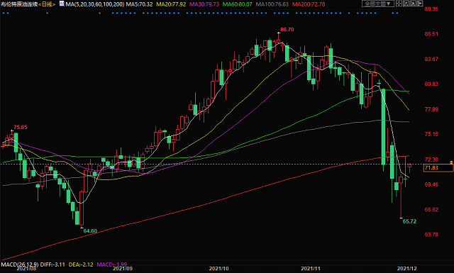
Task: Open the 全部主题 dropdown
Action: coord(378,4)
